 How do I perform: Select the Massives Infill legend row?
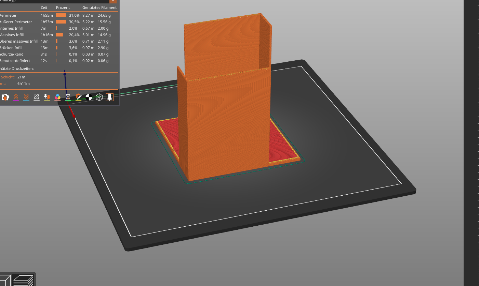[x=12, y=35]
